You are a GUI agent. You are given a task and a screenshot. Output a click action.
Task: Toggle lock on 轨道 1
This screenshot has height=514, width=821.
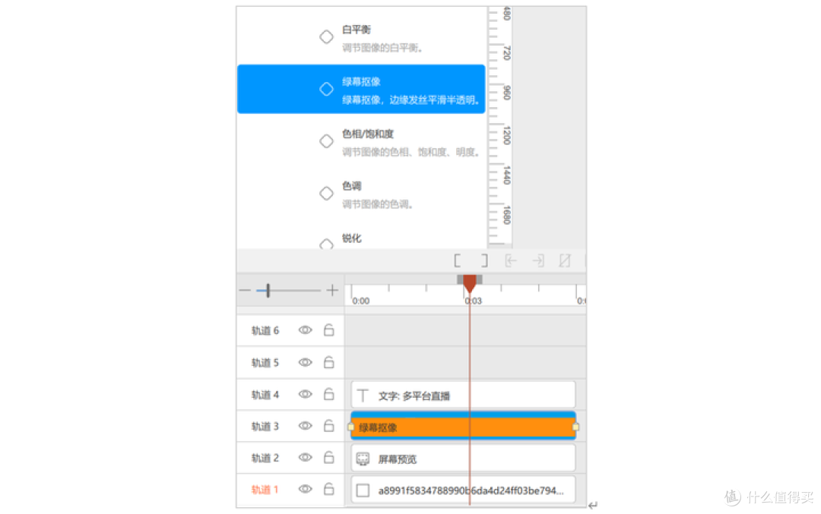pyautogui.click(x=329, y=489)
